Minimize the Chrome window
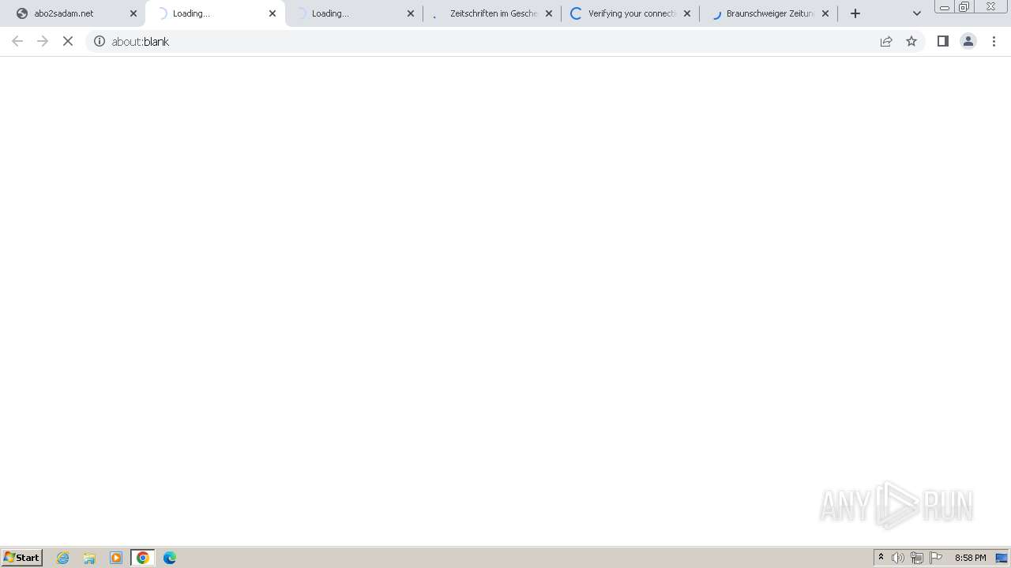The height and width of the screenshot is (568, 1011). point(944,7)
